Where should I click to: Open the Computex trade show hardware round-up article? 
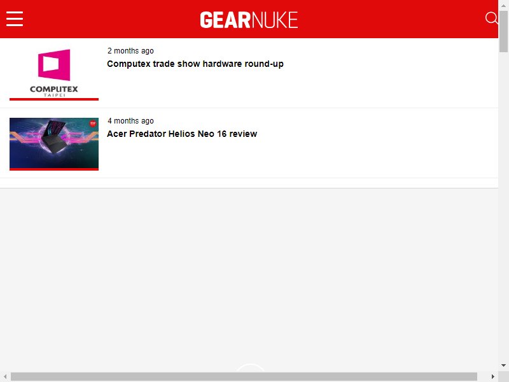(195, 64)
